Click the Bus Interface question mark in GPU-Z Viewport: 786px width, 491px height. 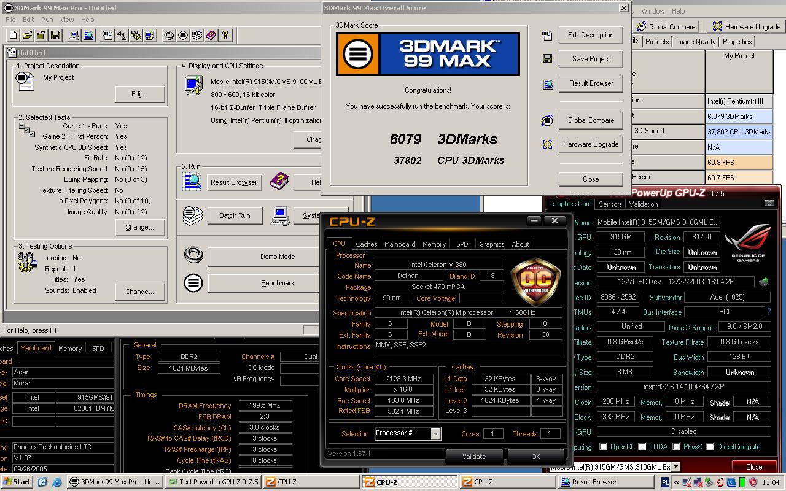pos(768,312)
